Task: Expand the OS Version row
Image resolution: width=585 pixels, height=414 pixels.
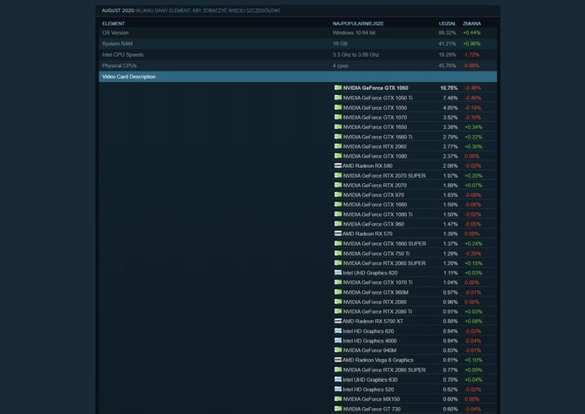Action: [x=298, y=33]
